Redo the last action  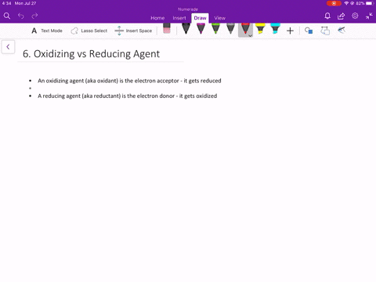tap(34, 16)
